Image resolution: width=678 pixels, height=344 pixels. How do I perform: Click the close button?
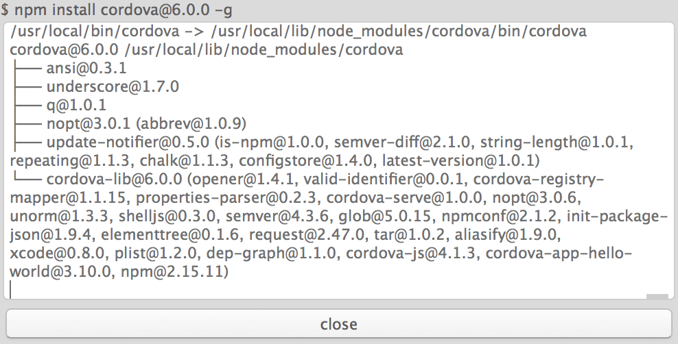[x=338, y=323]
